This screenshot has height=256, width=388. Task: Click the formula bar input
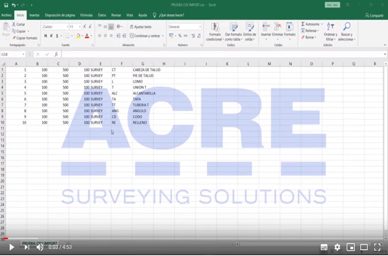[x=223, y=54]
